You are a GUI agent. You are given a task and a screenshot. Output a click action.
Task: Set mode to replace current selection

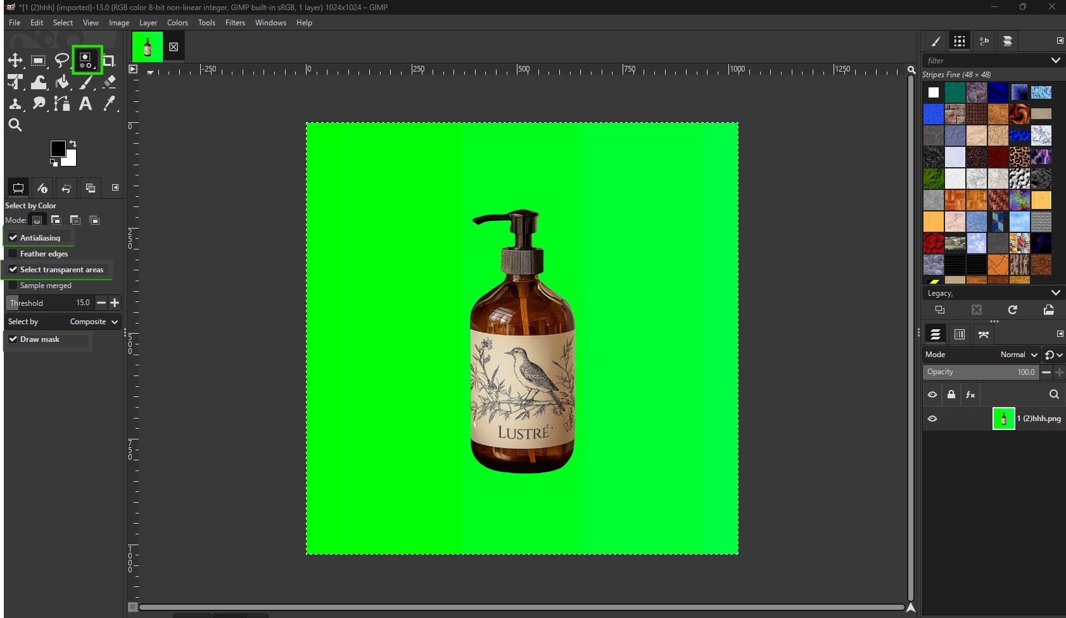37,220
